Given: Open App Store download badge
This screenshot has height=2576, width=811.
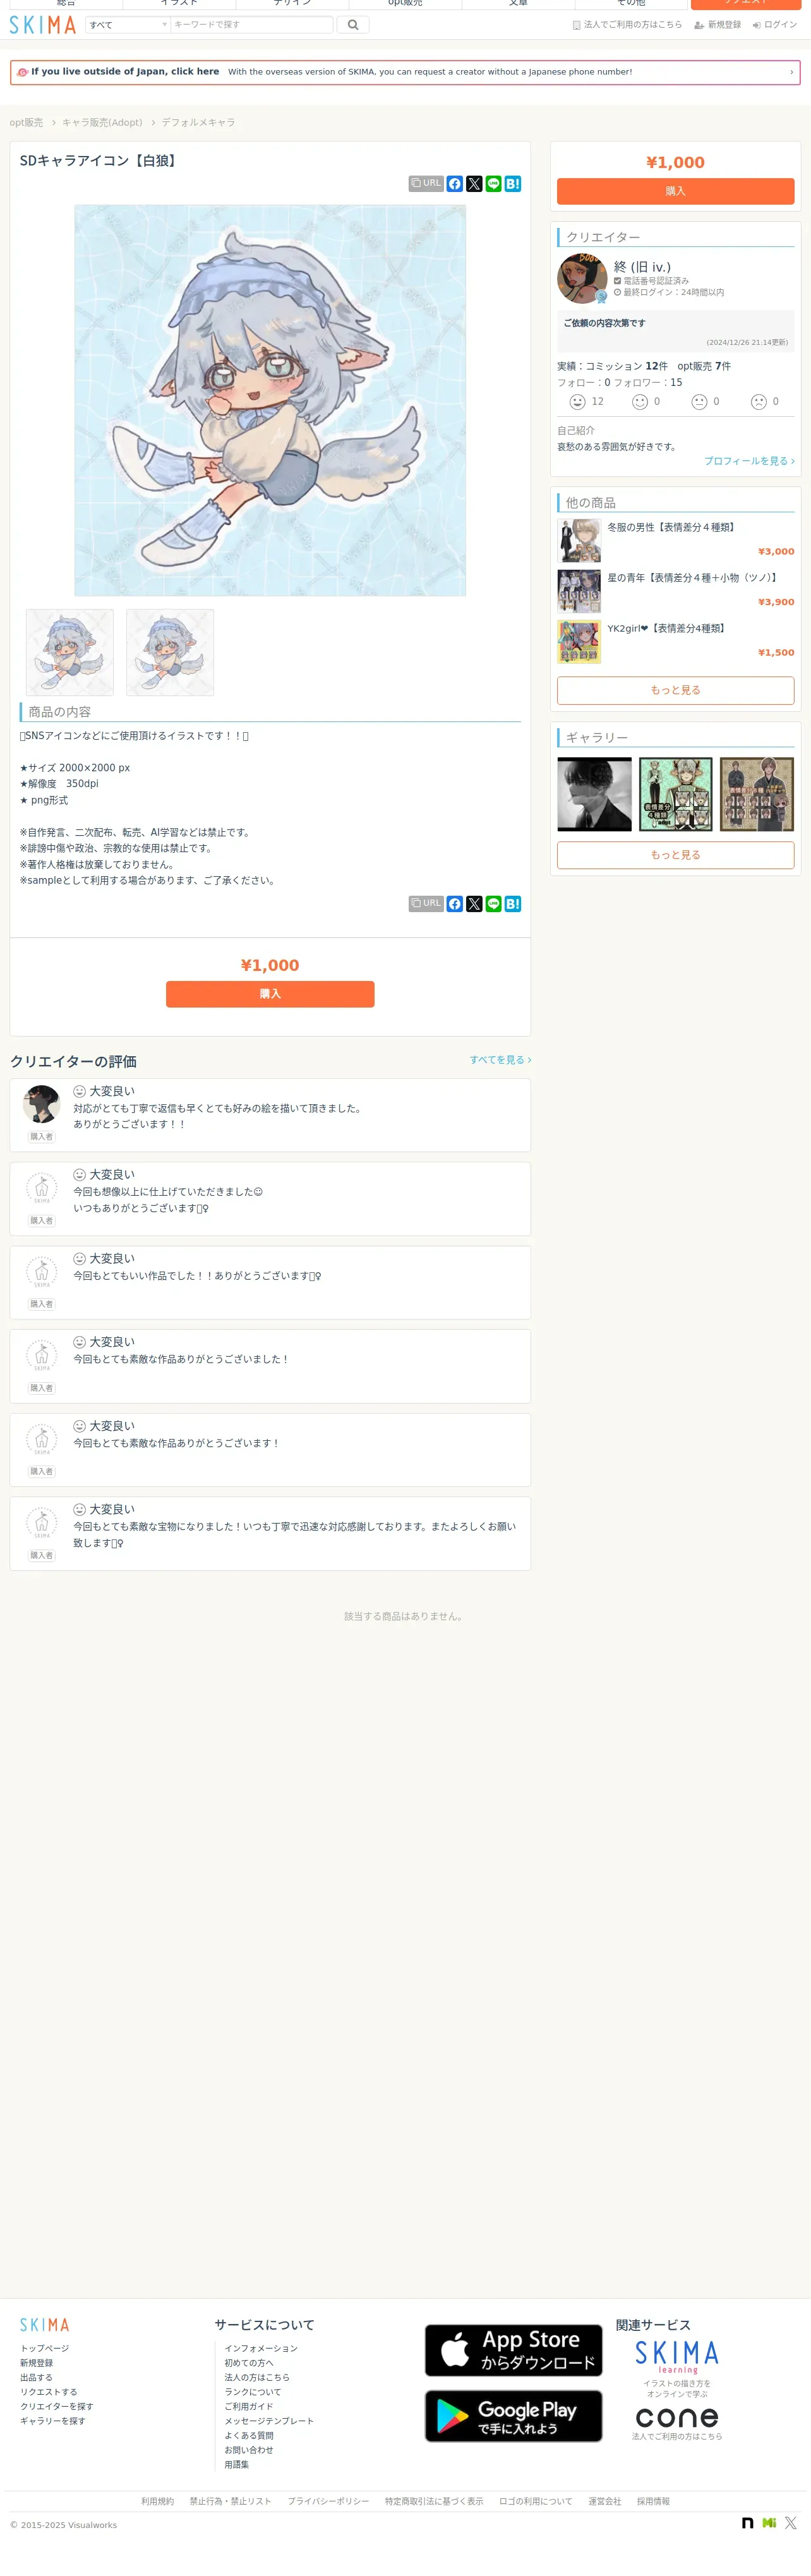Looking at the screenshot, I should coord(514,2350).
